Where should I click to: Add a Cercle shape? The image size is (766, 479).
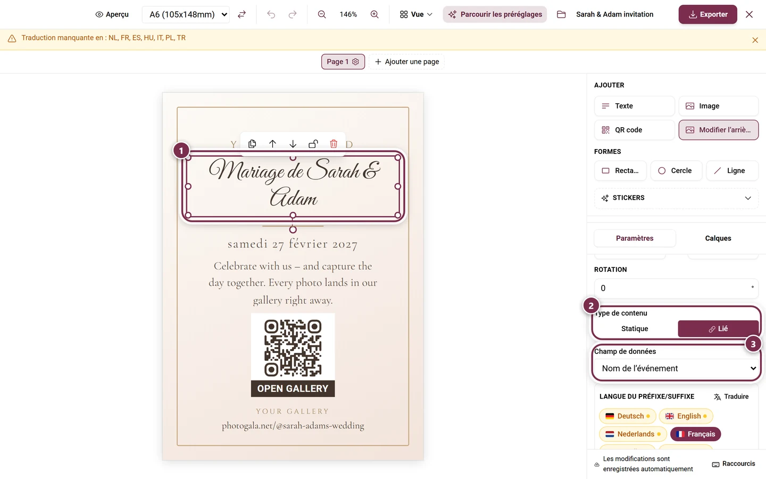(676, 171)
